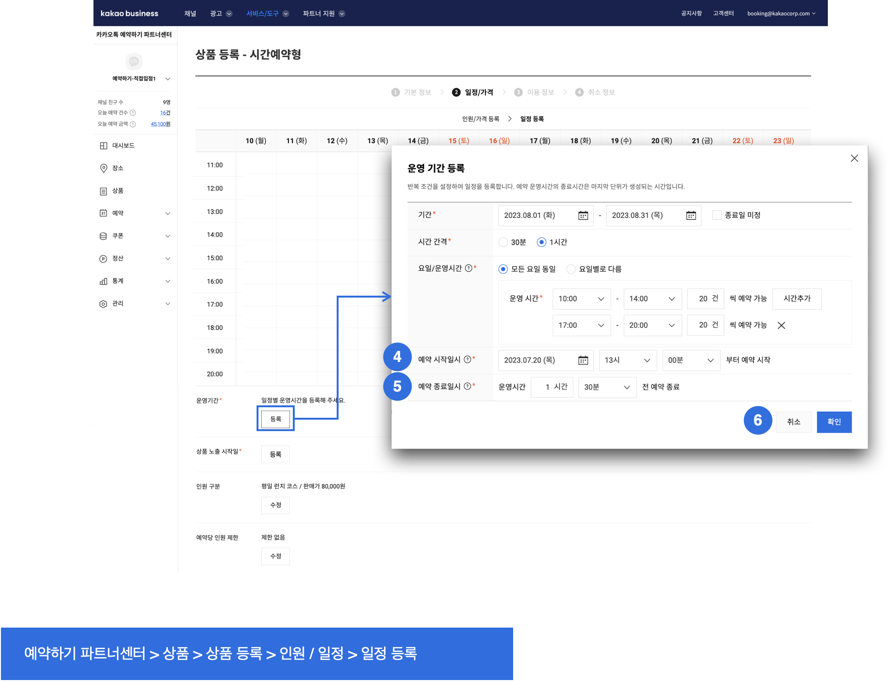Screen dimensions: 887x681
Task: Open the 파트너 지원 top menu
Action: pyautogui.click(x=323, y=13)
